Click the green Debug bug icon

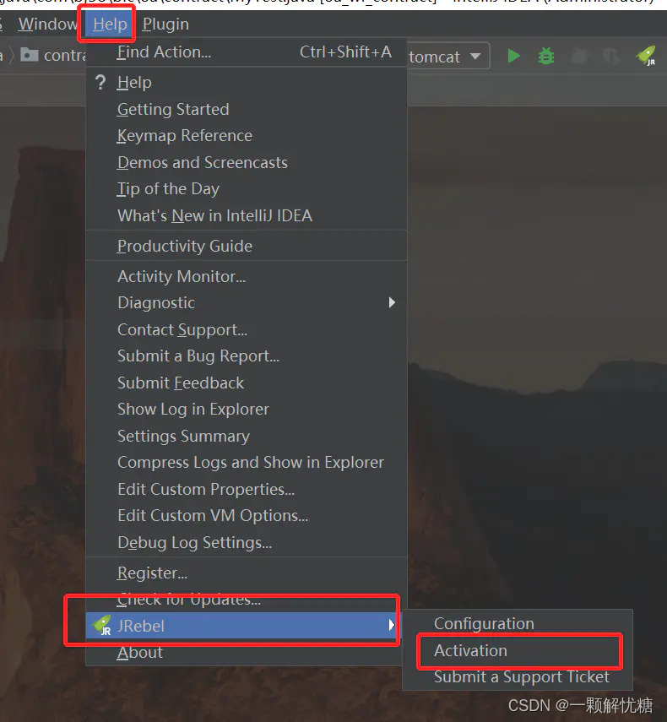[546, 57]
